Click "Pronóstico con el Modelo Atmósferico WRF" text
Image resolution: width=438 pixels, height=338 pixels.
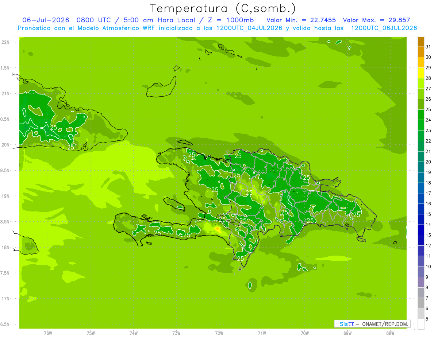[87, 28]
